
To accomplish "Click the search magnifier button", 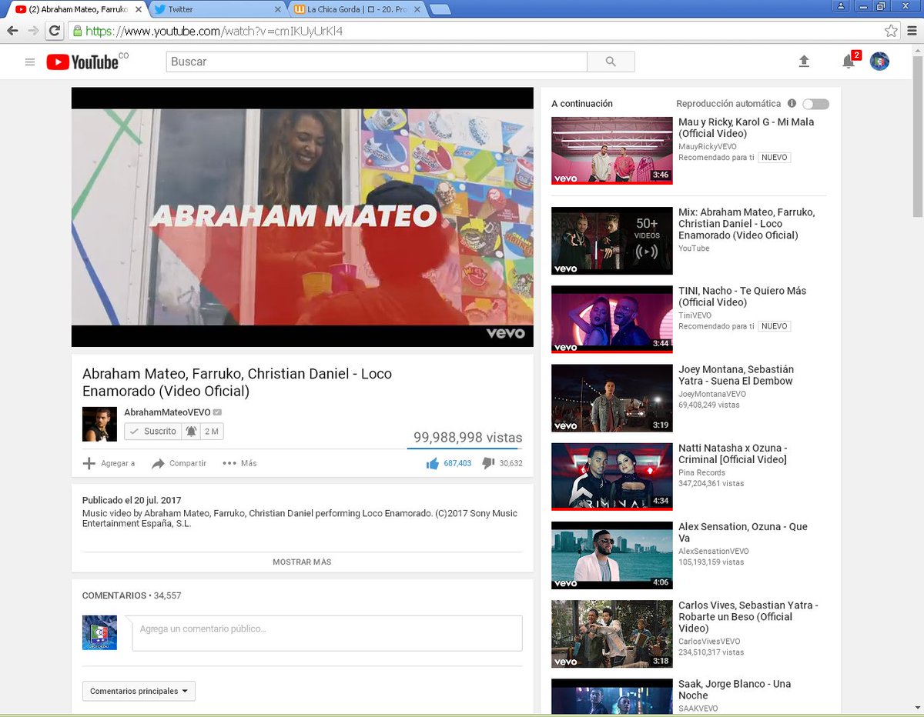I will click(611, 62).
